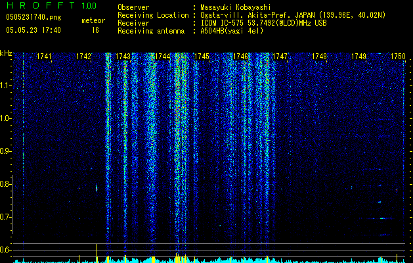
Task: Select the ICOM IC-575 receiver text
Action: pyautogui.click(x=263, y=23)
